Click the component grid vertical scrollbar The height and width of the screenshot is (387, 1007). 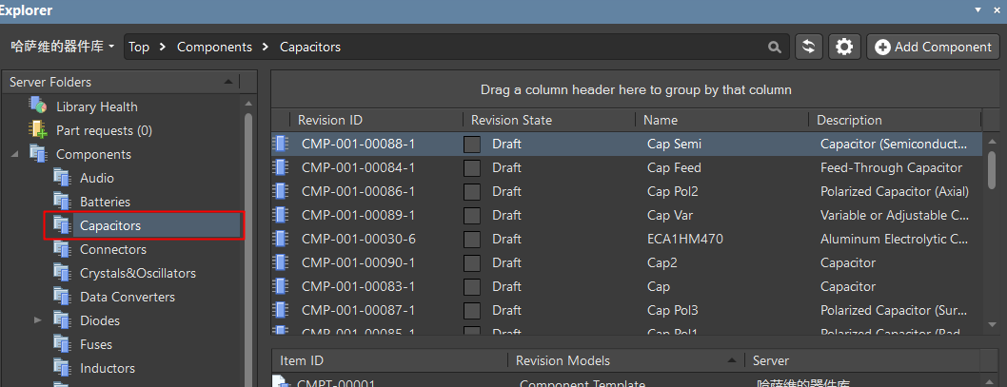tap(992, 168)
